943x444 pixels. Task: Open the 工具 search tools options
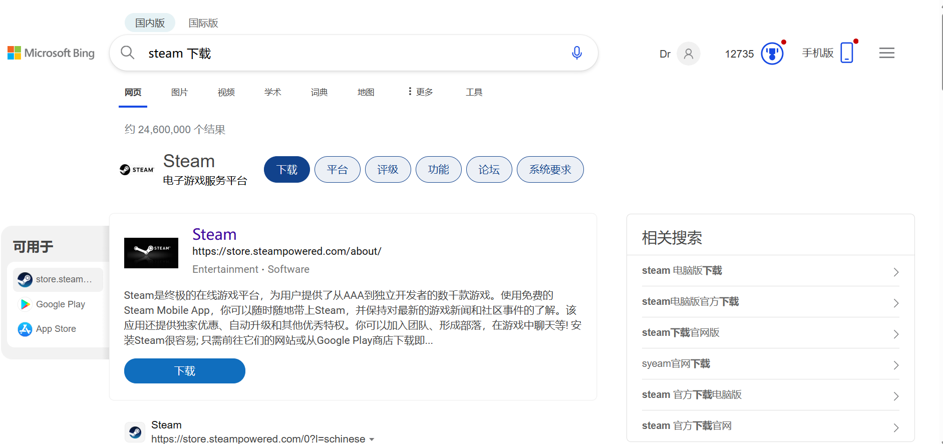pos(474,92)
